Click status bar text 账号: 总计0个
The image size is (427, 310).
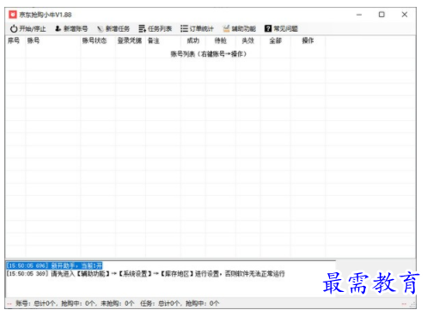point(35,303)
